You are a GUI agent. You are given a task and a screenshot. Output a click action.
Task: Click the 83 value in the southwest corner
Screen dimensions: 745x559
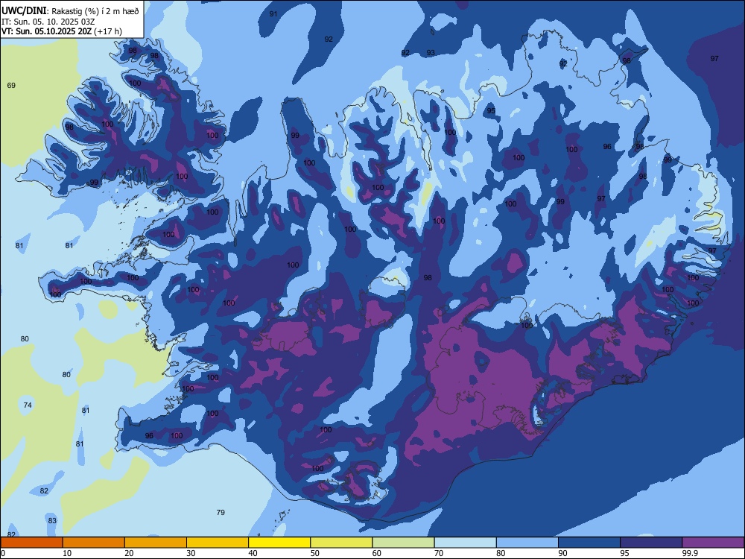[x=52, y=520]
